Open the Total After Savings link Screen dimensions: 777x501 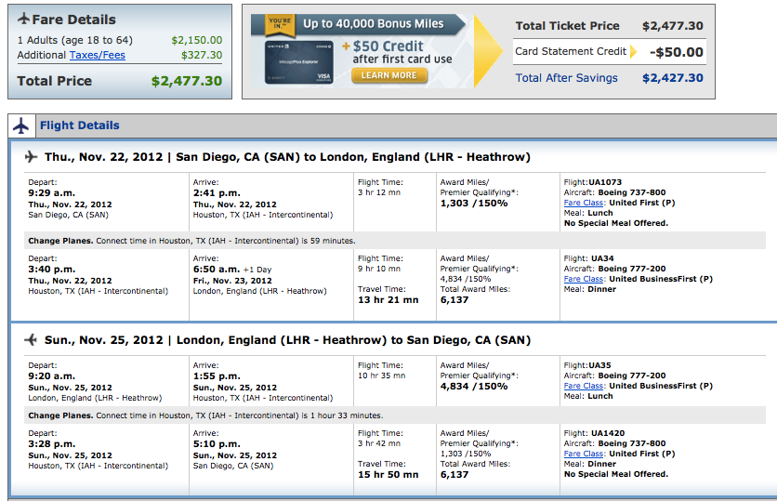pyautogui.click(x=566, y=78)
